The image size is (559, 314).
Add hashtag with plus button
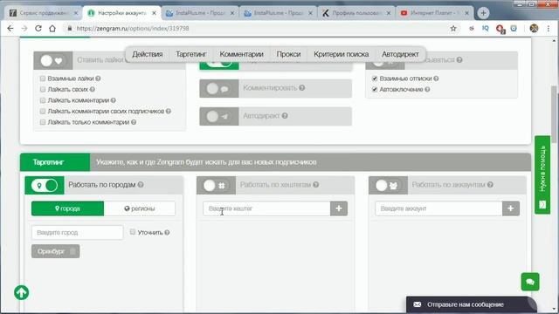339,208
